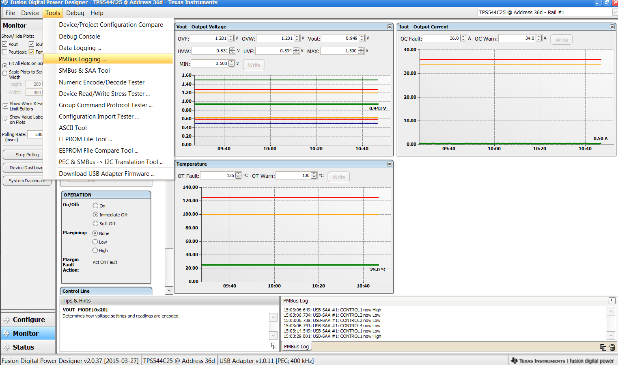
Task: Enable the Pout(calc) plot checkbox
Action: (x=5, y=52)
